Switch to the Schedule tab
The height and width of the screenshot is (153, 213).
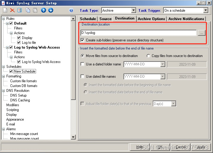(x=88, y=19)
